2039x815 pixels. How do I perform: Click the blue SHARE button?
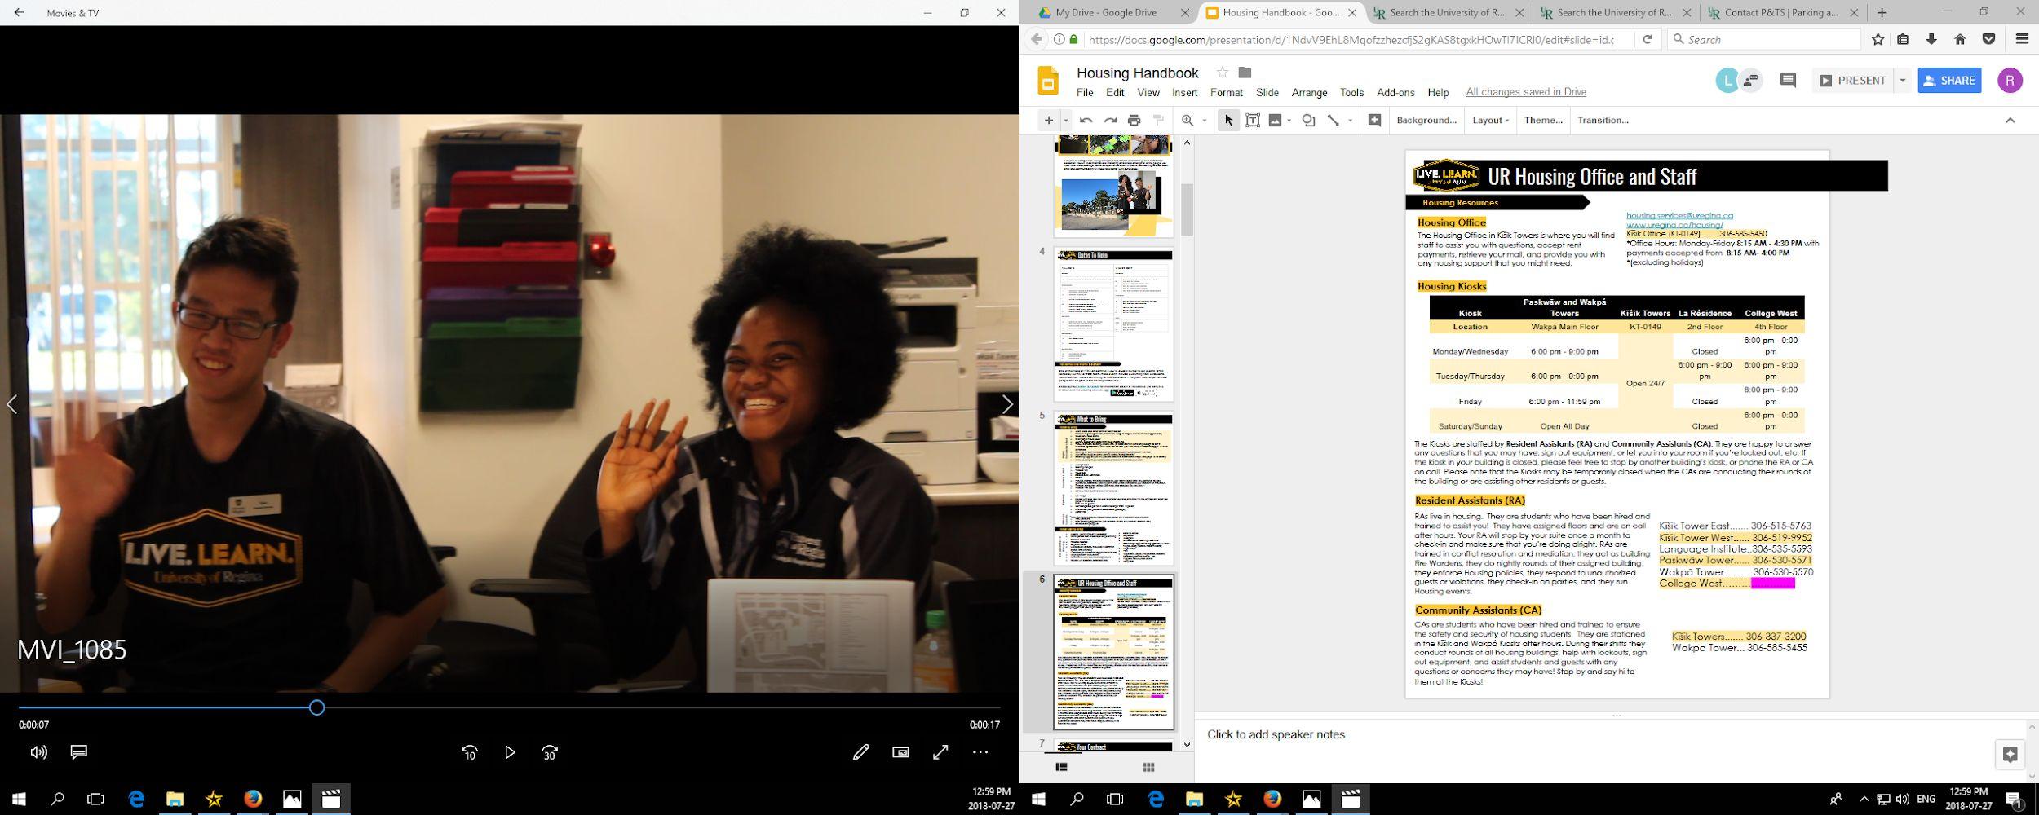[1949, 81]
